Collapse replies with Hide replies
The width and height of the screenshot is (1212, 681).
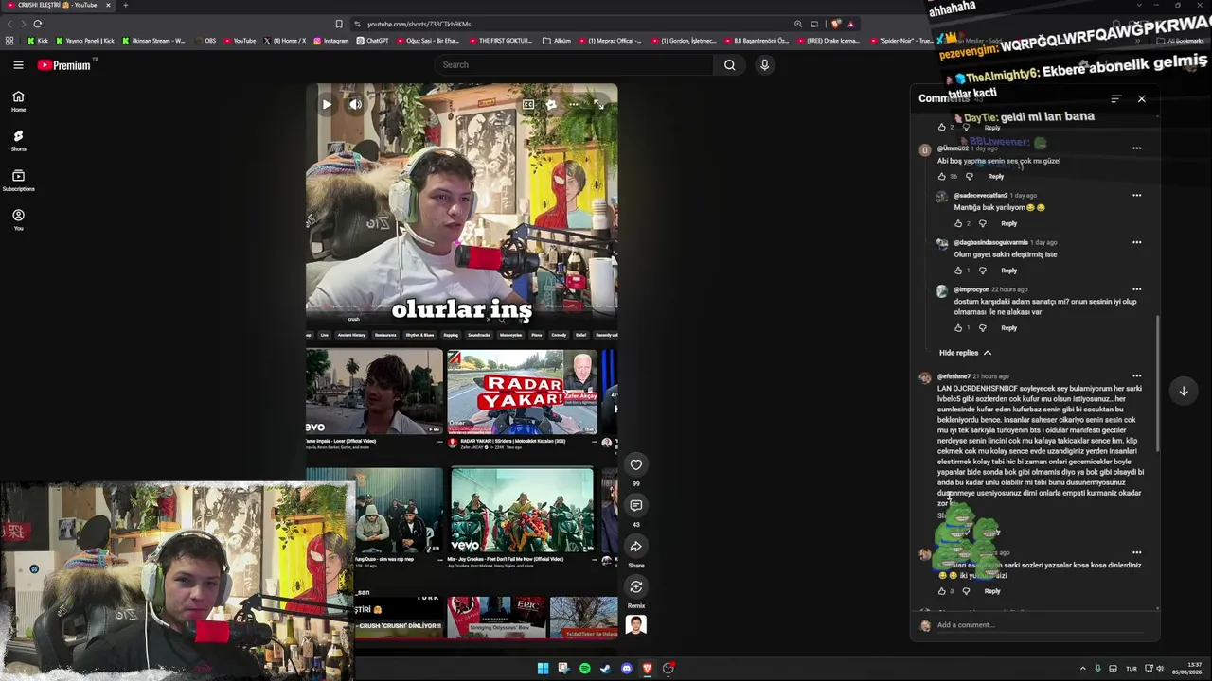(965, 353)
